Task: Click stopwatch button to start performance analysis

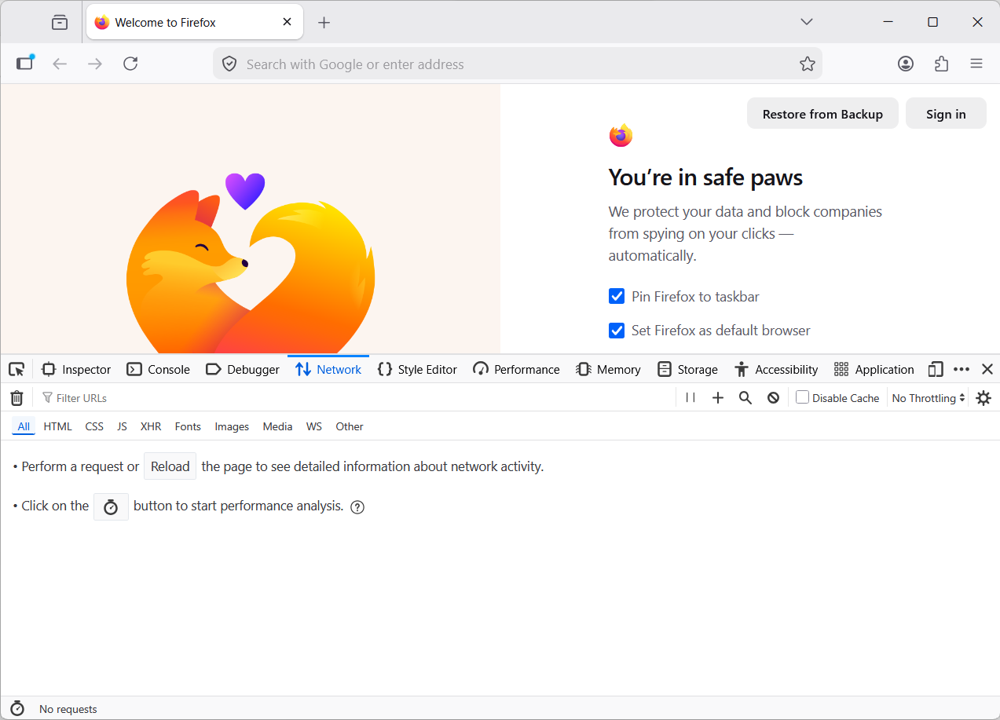Action: point(111,506)
